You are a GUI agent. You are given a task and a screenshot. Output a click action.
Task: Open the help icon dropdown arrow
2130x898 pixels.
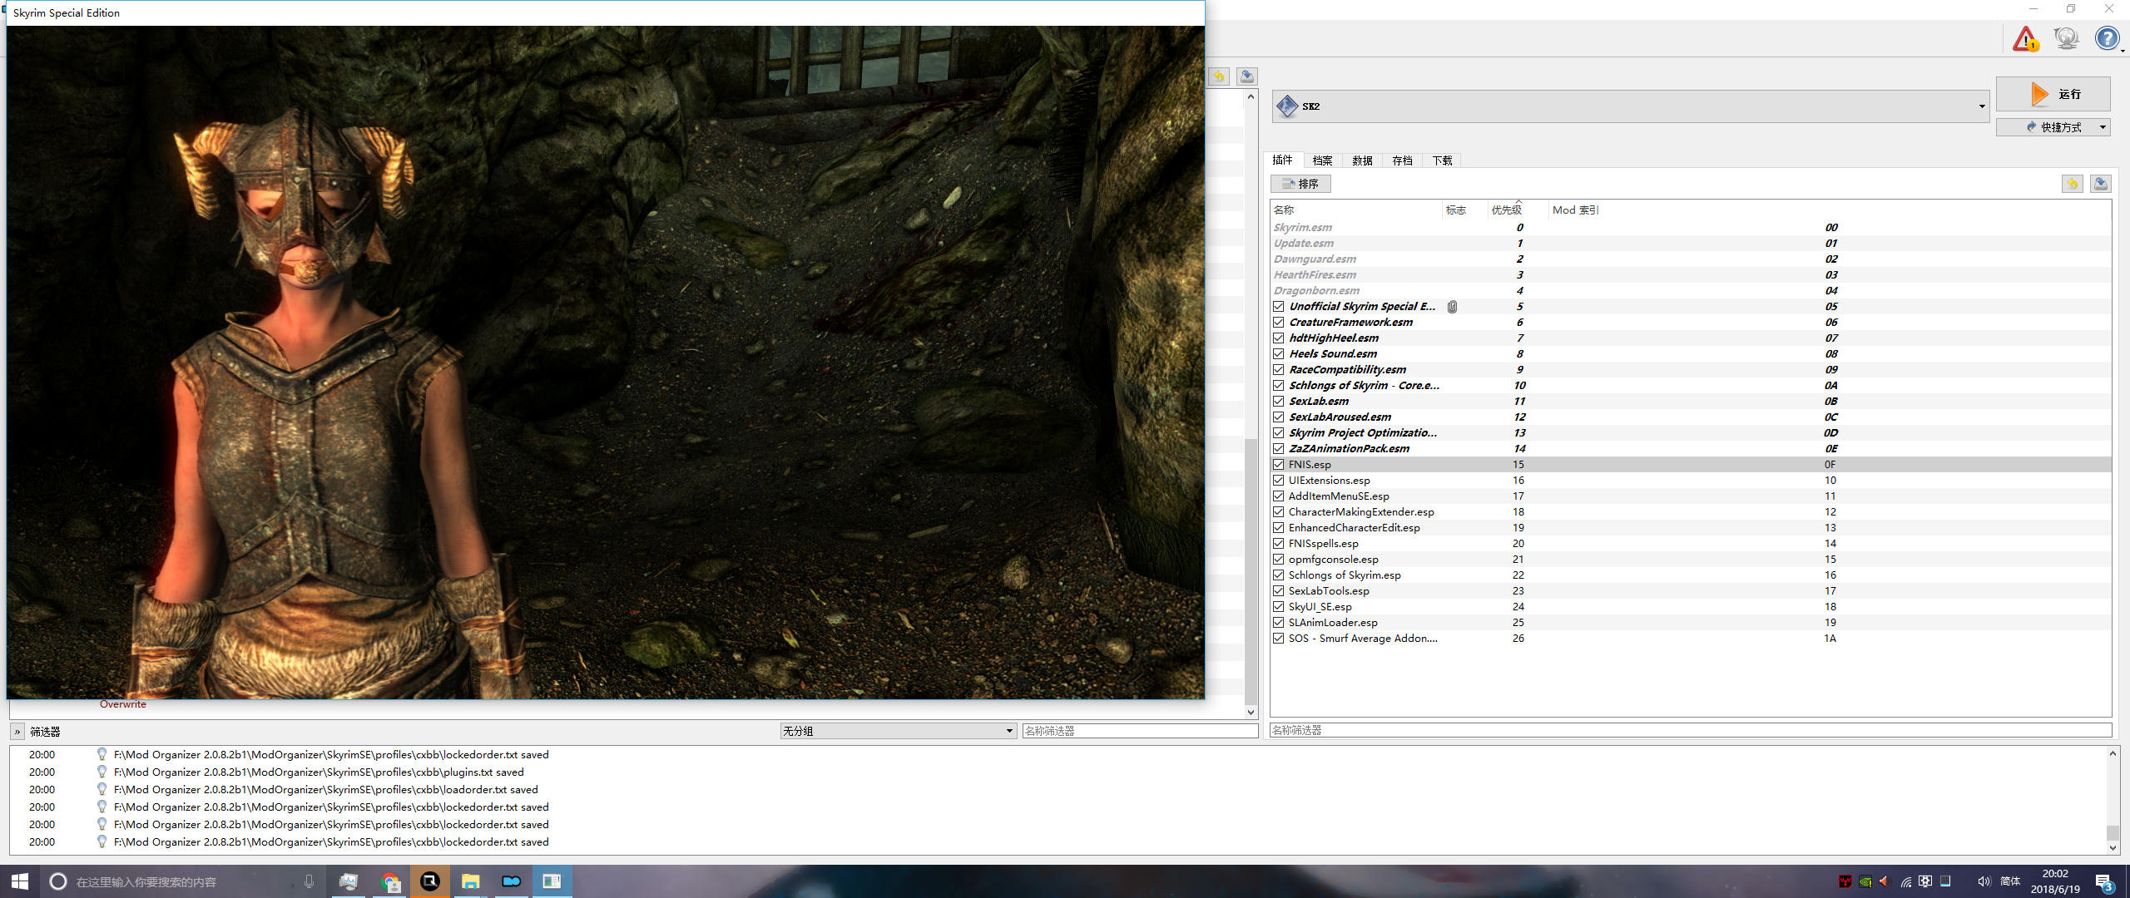(x=2123, y=51)
